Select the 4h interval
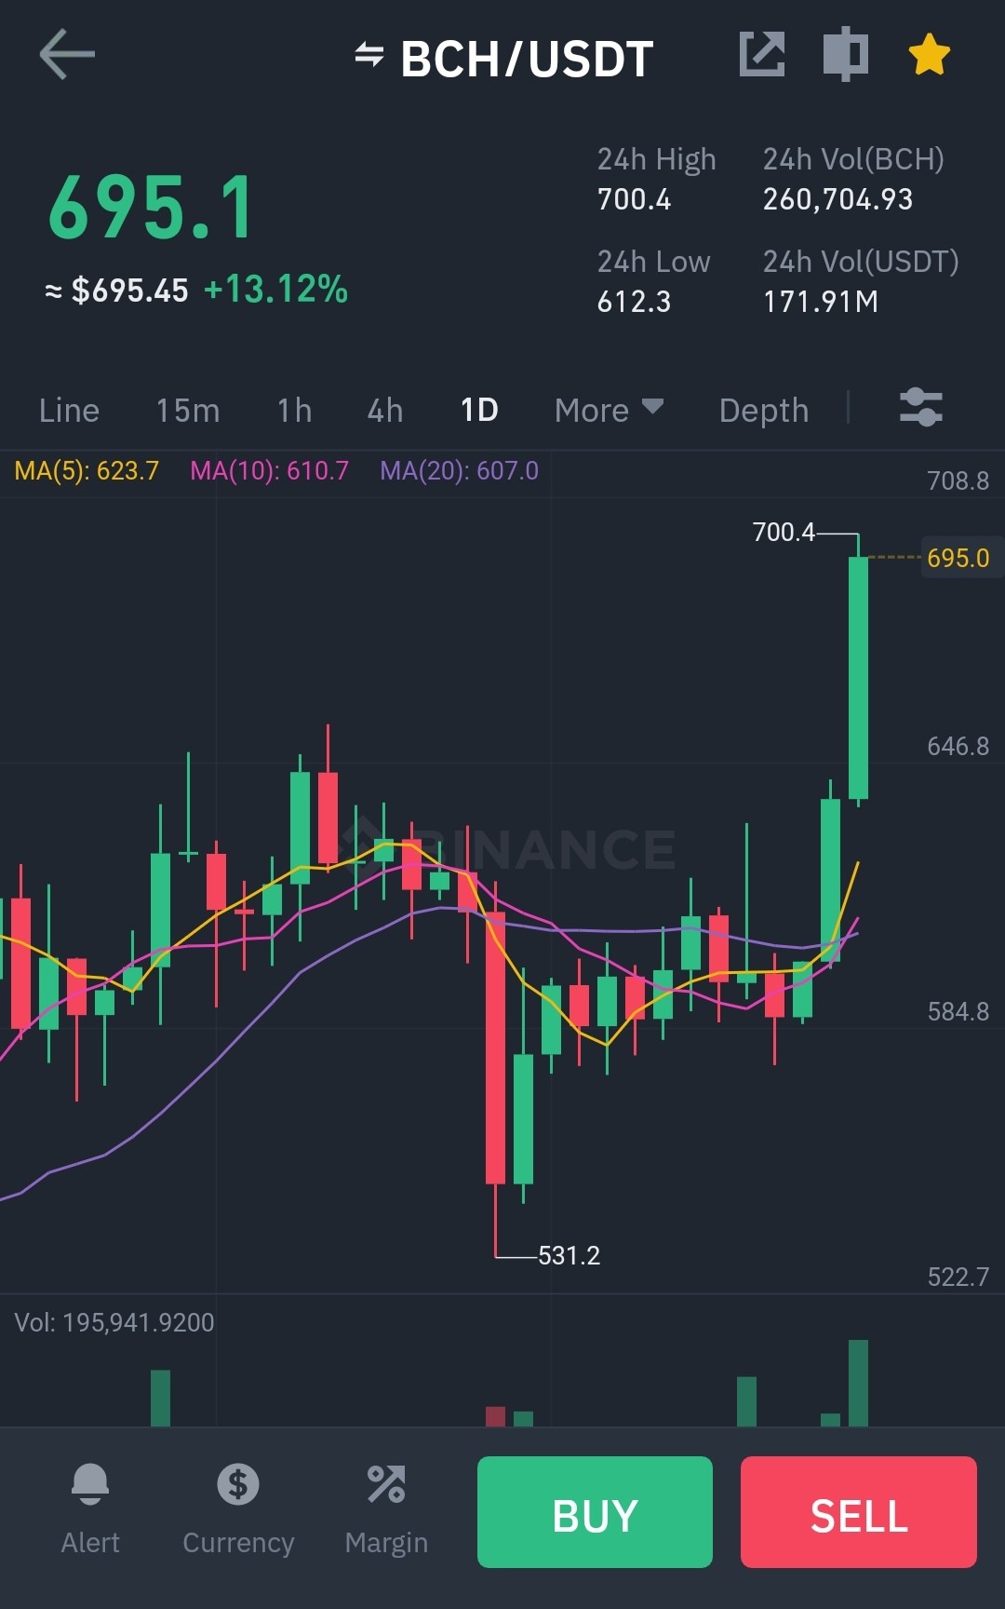Viewport: 1005px width, 1609px height. pos(385,410)
